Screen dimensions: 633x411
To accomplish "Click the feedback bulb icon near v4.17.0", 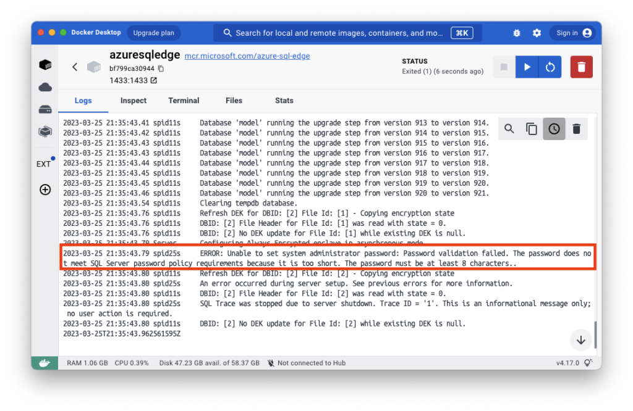I will tap(588, 363).
